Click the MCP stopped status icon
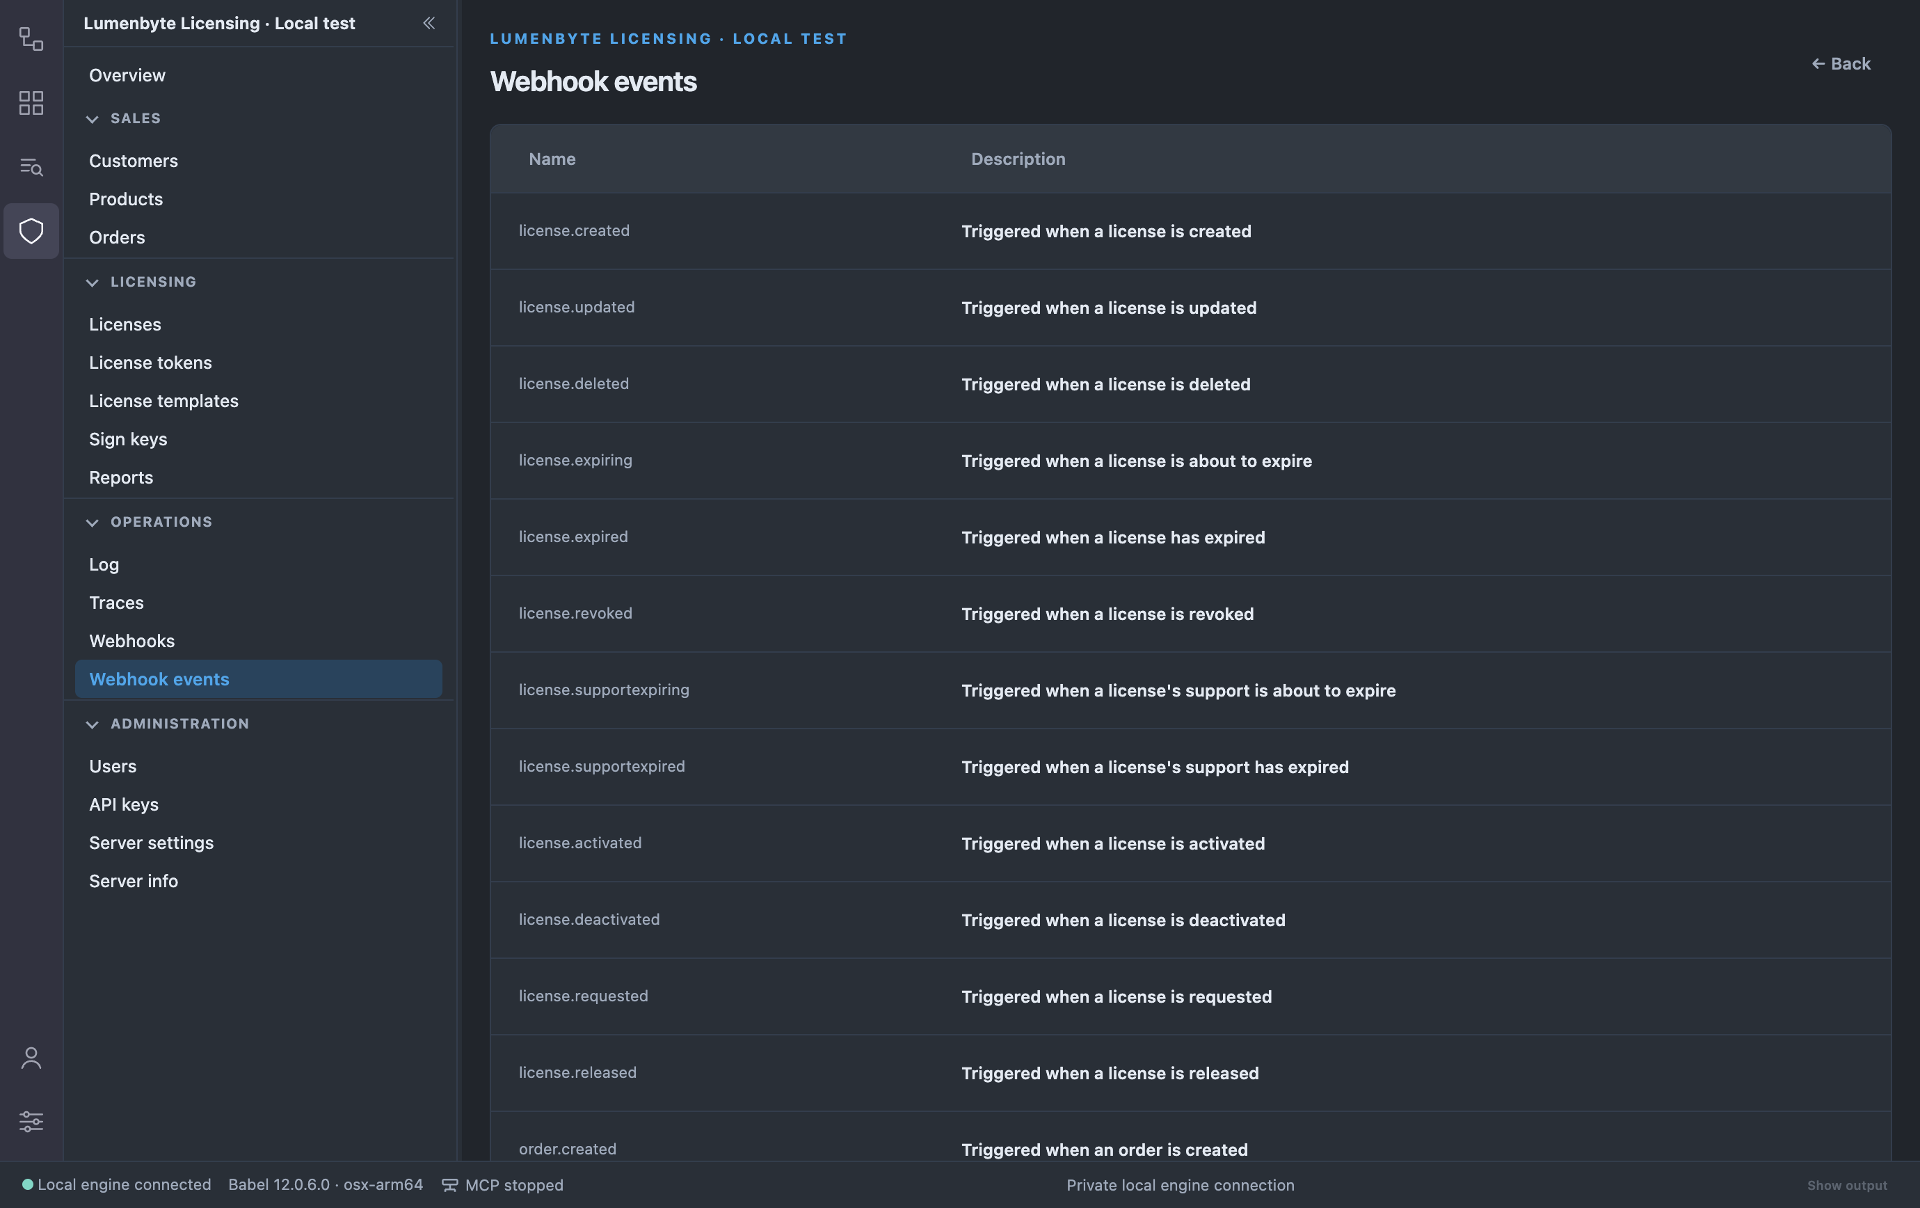Image resolution: width=1920 pixels, height=1208 pixels. coord(449,1185)
